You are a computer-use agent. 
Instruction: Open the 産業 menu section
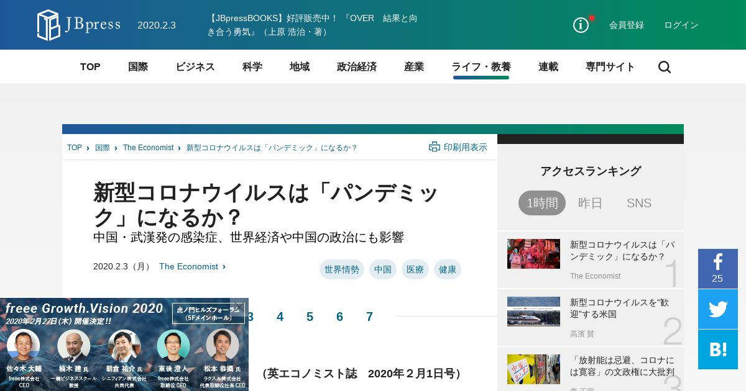coord(414,67)
